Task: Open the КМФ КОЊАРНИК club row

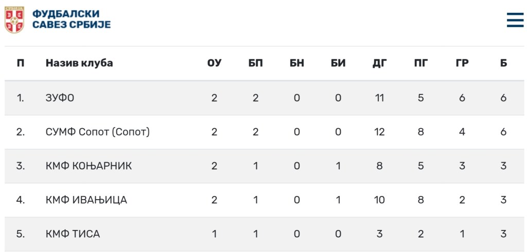Action: [x=89, y=166]
